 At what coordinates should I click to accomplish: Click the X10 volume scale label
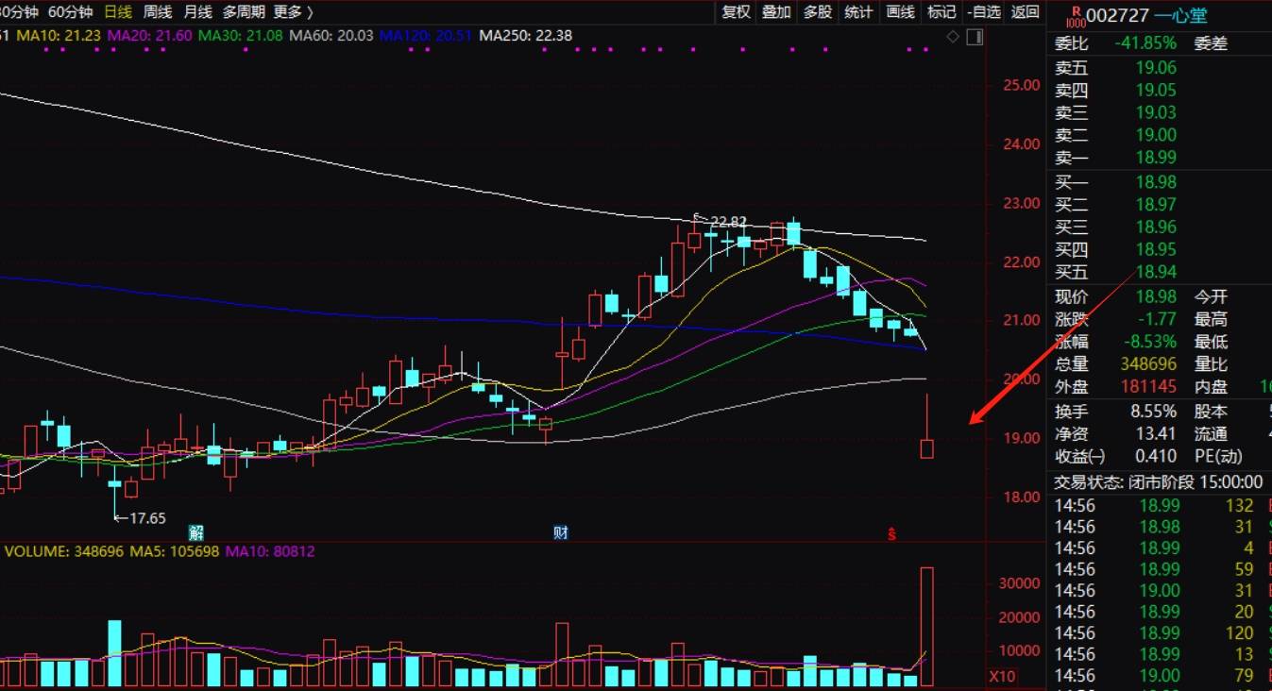coord(1002,677)
